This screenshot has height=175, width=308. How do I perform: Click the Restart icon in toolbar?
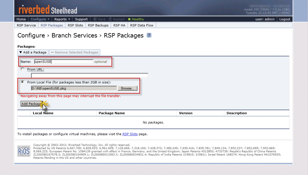[x=110, y=19]
